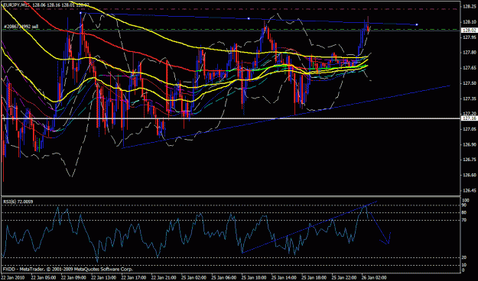Select the left anchor point of upper trendline
Image resolution: width=478 pixels, height=281 pixels.
(x=80, y=13)
